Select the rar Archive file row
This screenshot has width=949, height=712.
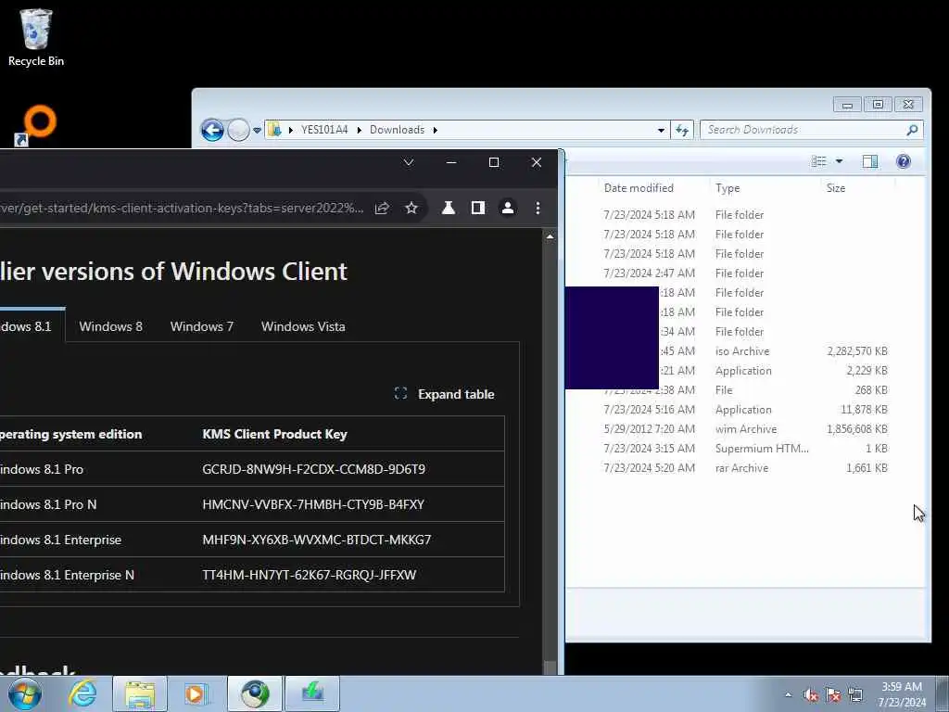click(745, 467)
